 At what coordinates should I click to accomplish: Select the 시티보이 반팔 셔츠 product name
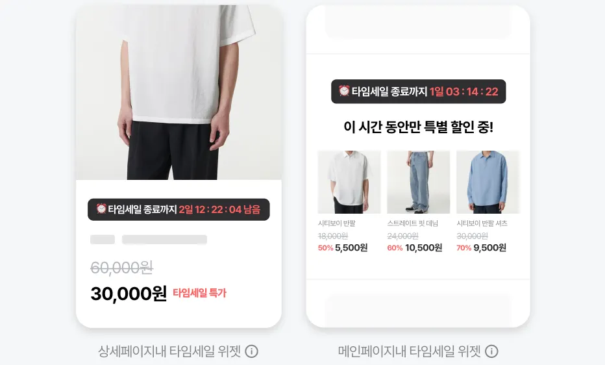482,223
